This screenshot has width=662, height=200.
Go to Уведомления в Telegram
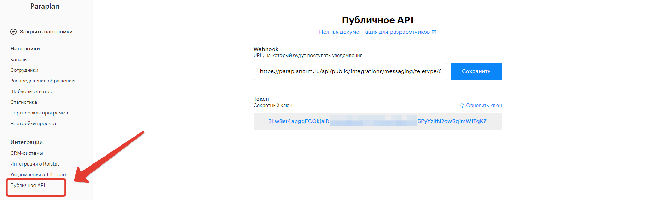coord(39,174)
